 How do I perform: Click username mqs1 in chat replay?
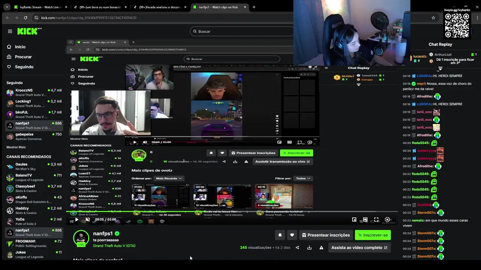tap(421, 84)
